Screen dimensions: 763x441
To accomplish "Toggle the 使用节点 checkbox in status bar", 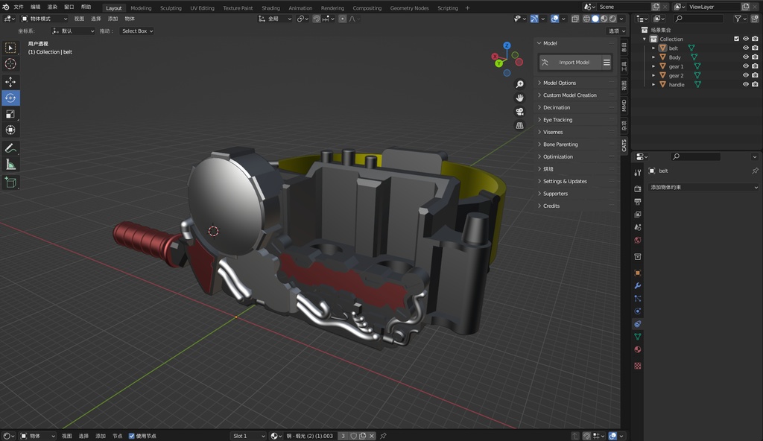I will (x=133, y=436).
